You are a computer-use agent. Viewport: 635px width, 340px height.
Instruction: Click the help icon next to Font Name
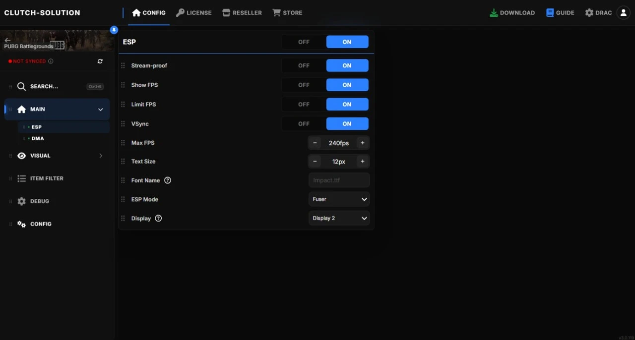click(x=168, y=180)
